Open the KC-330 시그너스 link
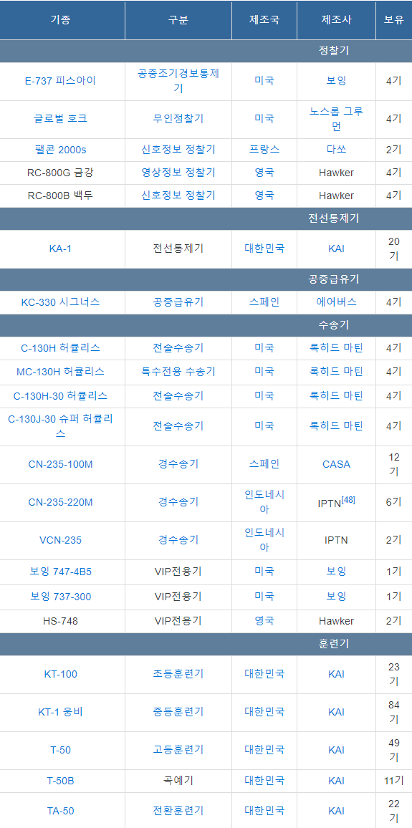 60,302
